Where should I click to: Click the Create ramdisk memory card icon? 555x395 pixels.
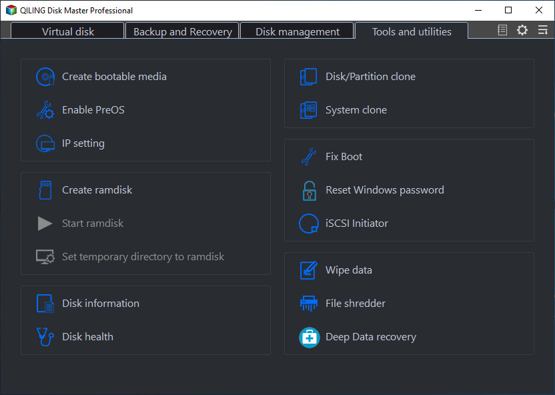45,190
